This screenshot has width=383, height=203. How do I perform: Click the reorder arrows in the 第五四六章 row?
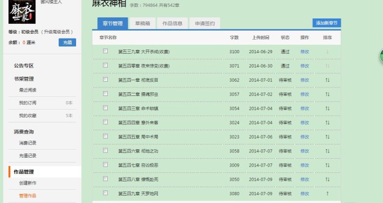coord(328,151)
